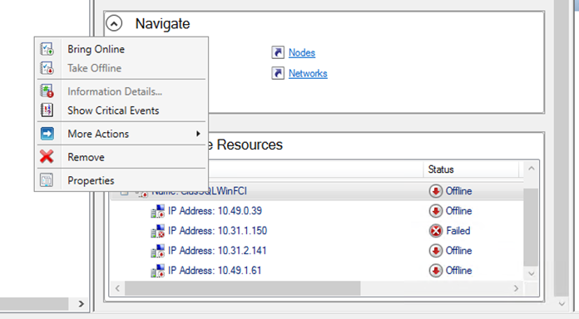Click the Properties icon in the context menu

(x=47, y=180)
